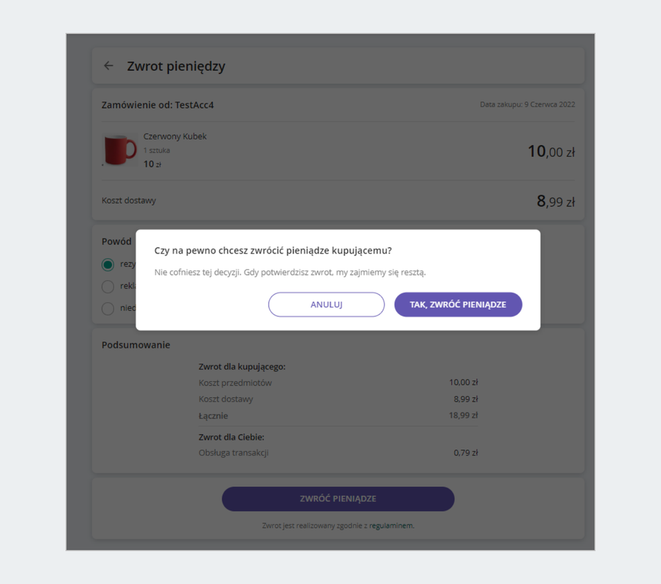Image resolution: width=661 pixels, height=584 pixels.
Task: Click the Podsumowanie section heading
Action: pos(136,345)
